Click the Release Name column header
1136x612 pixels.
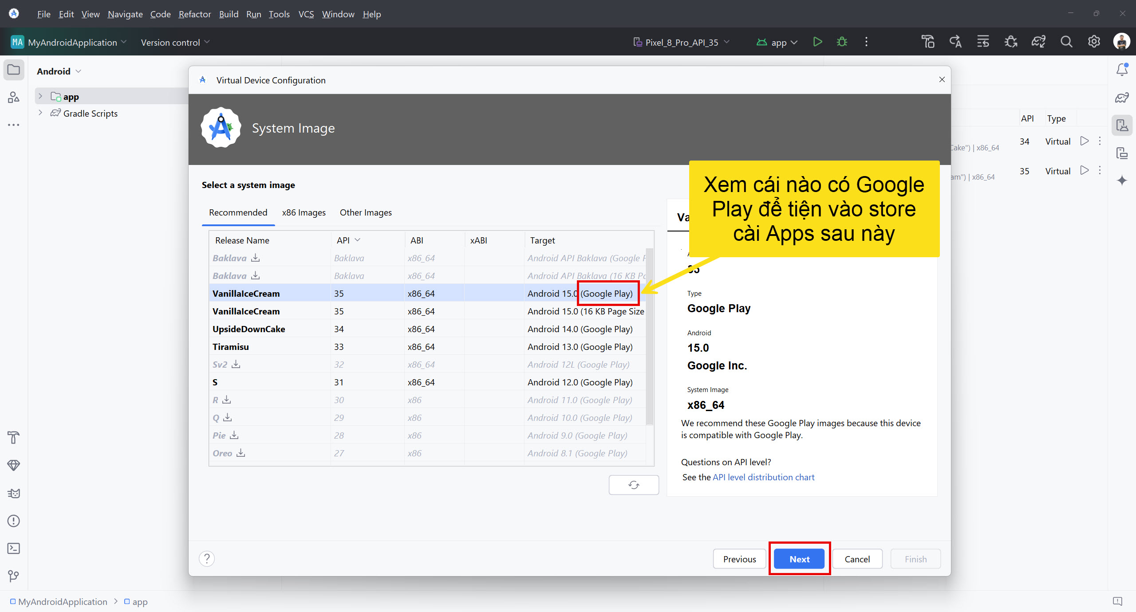[x=270, y=240]
